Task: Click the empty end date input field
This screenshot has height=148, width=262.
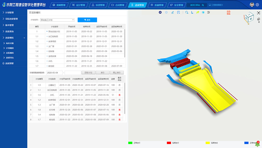Action: (x=73, y=73)
